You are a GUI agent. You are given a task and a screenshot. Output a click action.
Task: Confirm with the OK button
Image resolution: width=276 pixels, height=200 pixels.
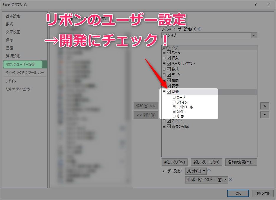pos(238,193)
